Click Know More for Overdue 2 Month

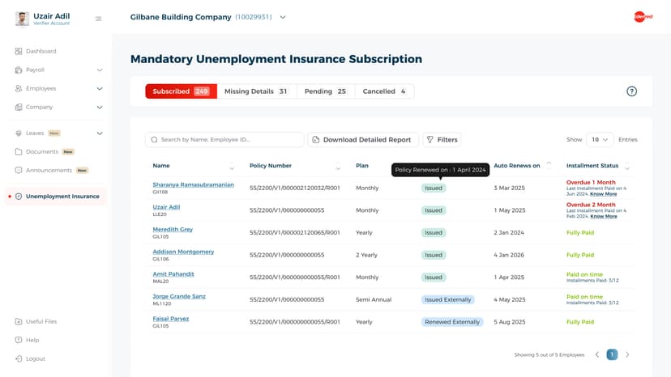(604, 216)
